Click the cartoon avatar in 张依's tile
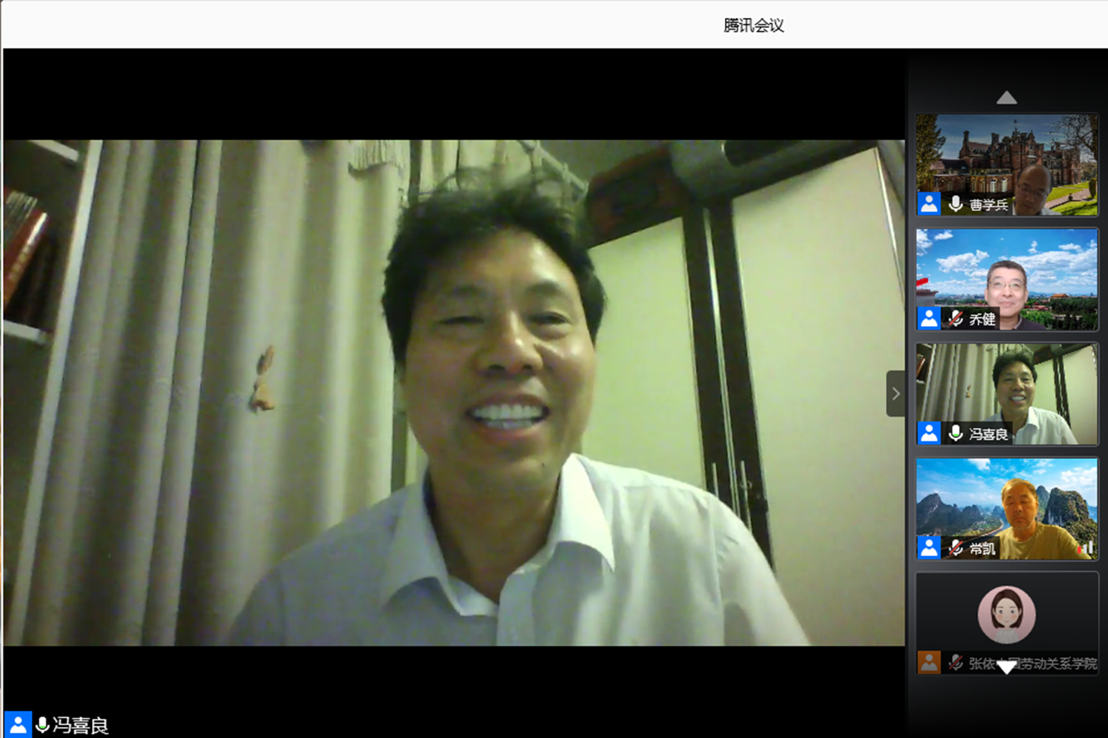Screen dimensions: 1108x738 (1006, 614)
